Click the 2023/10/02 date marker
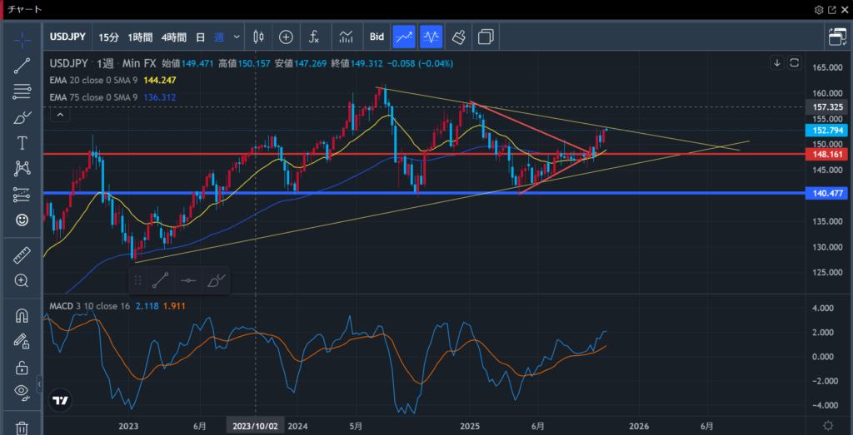The width and height of the screenshot is (853, 435). tap(255, 426)
